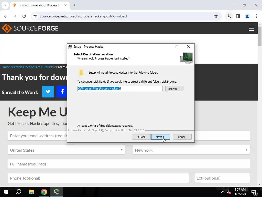Open the Windows Start menu
Screen dimensions: 262x197
[x=6, y=192]
